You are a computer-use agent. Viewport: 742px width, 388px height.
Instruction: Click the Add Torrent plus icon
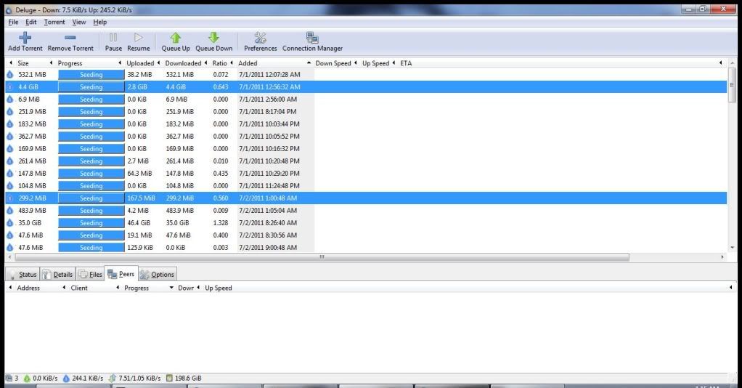[25, 38]
